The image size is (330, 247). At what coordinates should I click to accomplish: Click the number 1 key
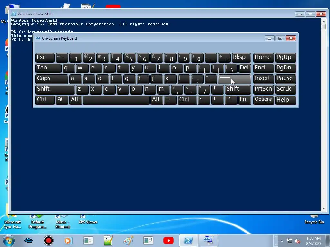pos(75,58)
